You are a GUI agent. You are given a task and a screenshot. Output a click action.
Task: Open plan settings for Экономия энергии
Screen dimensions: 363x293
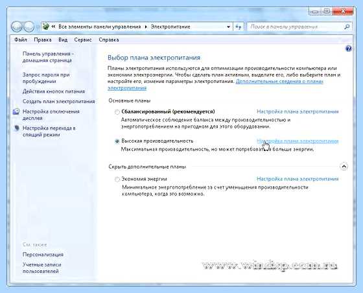pos(298,179)
